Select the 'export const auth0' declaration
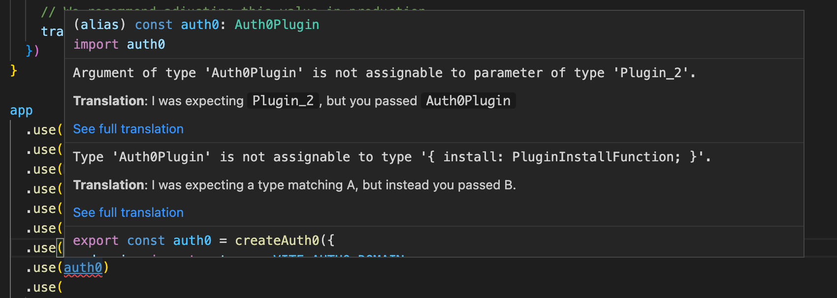 pyautogui.click(x=143, y=240)
